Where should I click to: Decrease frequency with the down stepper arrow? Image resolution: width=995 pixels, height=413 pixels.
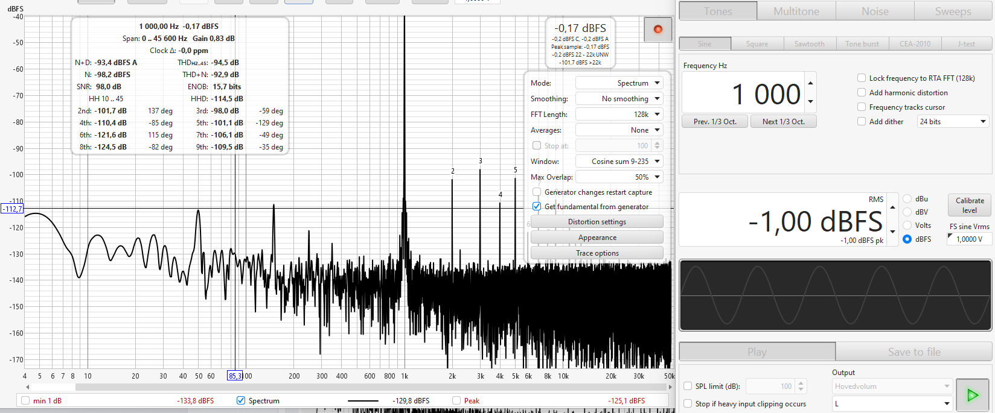pyautogui.click(x=810, y=102)
